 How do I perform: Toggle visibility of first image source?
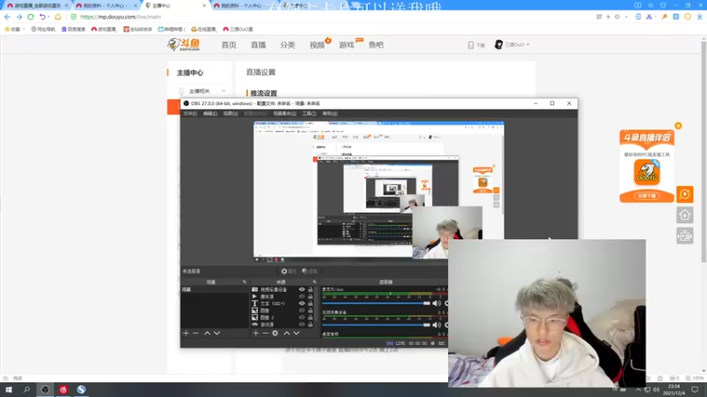tap(301, 311)
